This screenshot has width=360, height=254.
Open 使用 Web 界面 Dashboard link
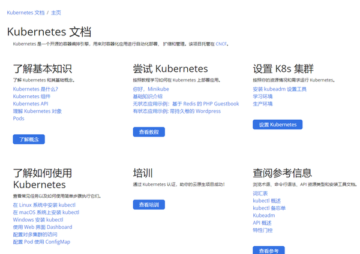click(x=43, y=227)
